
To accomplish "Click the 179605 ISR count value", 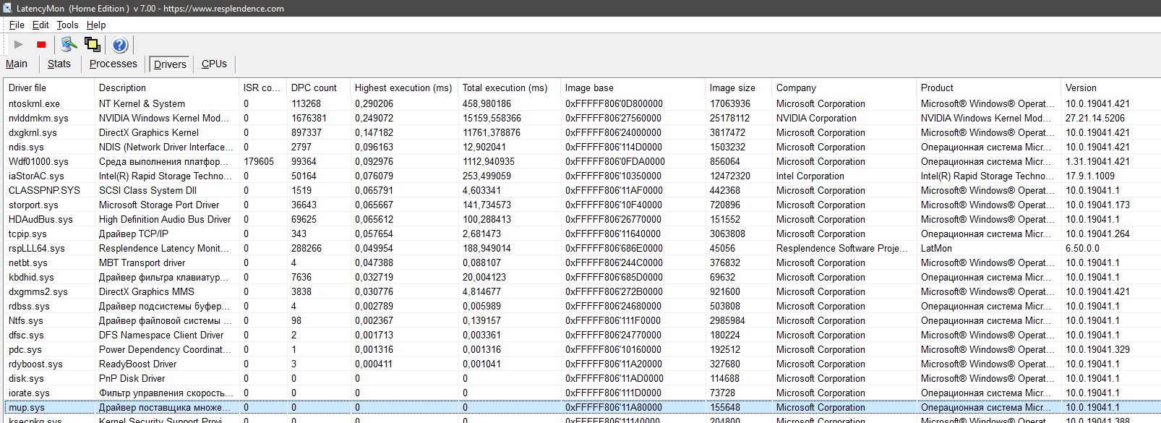I will (x=259, y=161).
